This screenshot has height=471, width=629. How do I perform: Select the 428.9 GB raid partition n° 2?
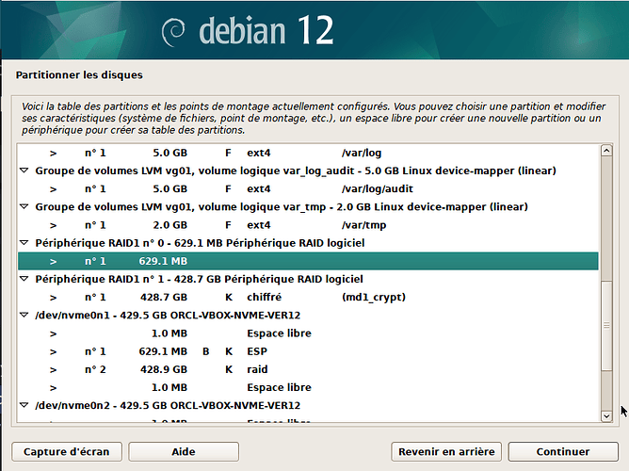[308, 369]
